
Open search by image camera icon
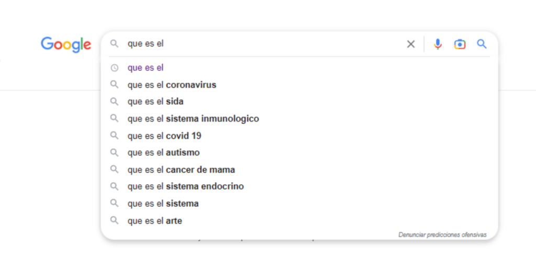(x=460, y=44)
